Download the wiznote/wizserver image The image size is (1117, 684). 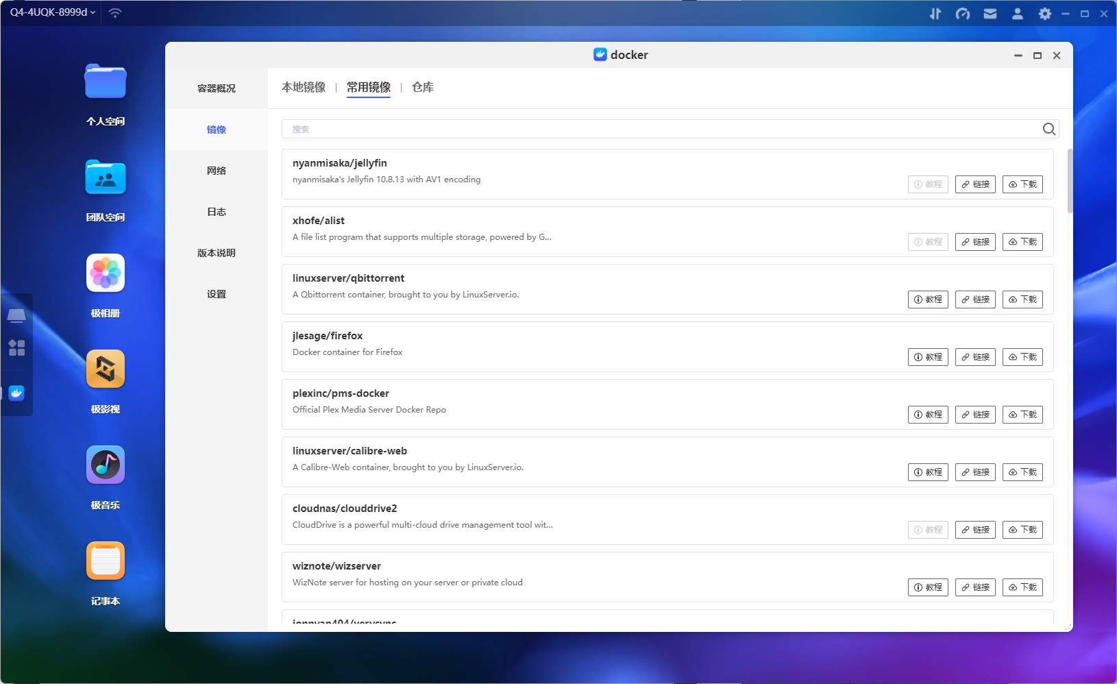tap(1022, 587)
